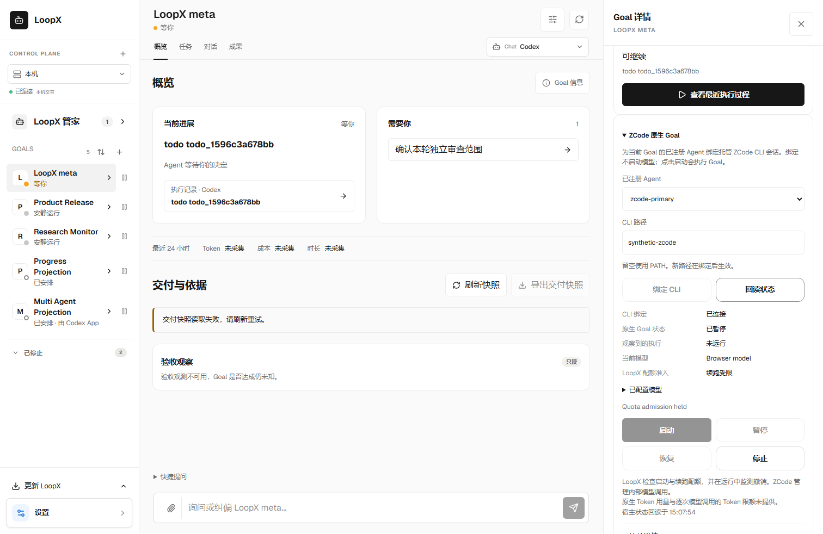Add a new goal with the plus icon
This screenshot has width=823, height=534.
120,152
